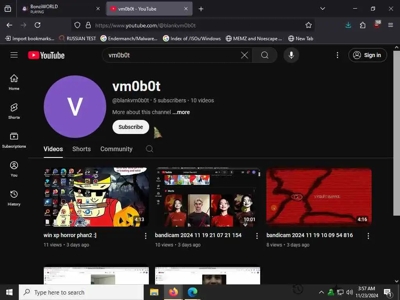Open Firefox downloads panel
The image size is (400, 300).
point(348,25)
